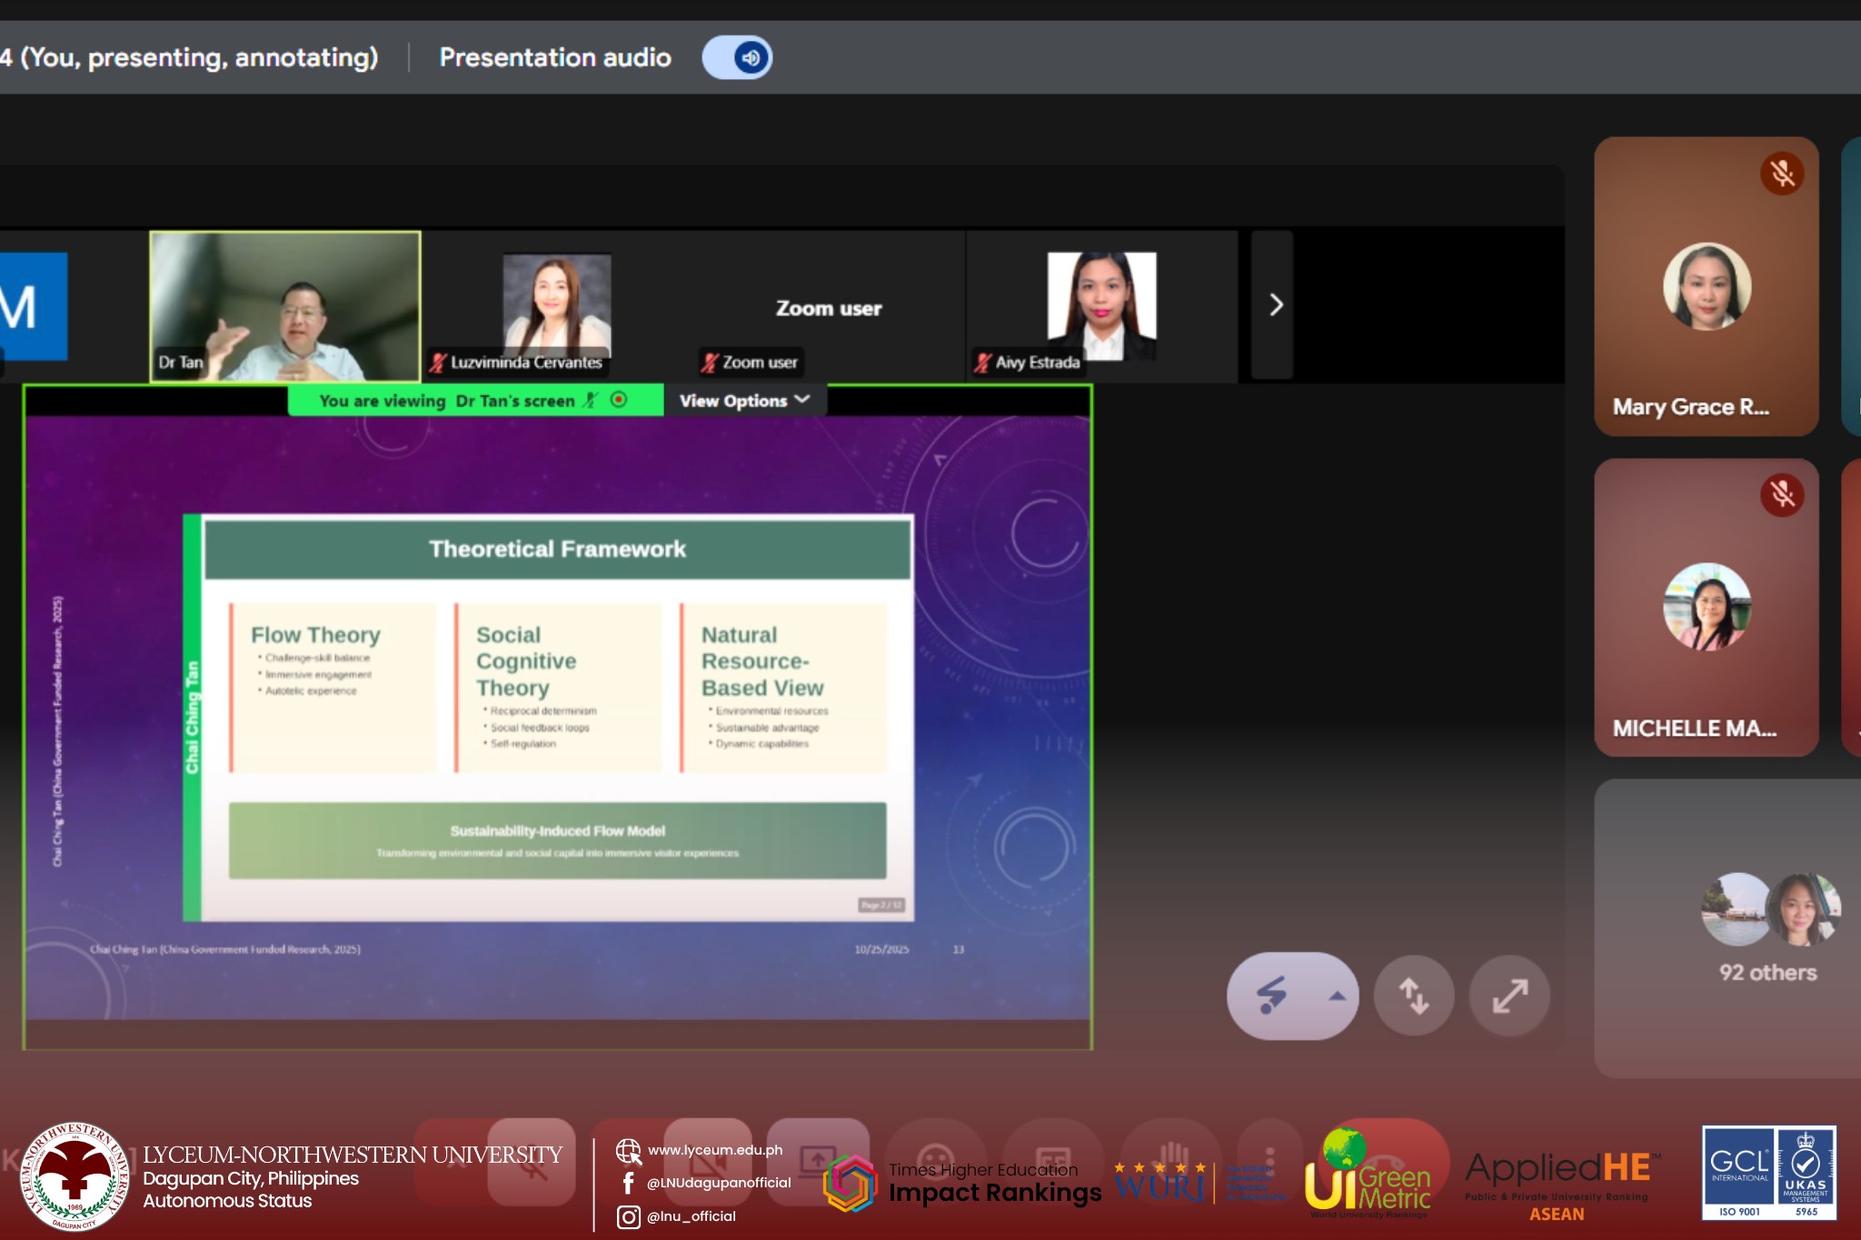Click the present screen icon in bottom bar

tap(817, 1161)
